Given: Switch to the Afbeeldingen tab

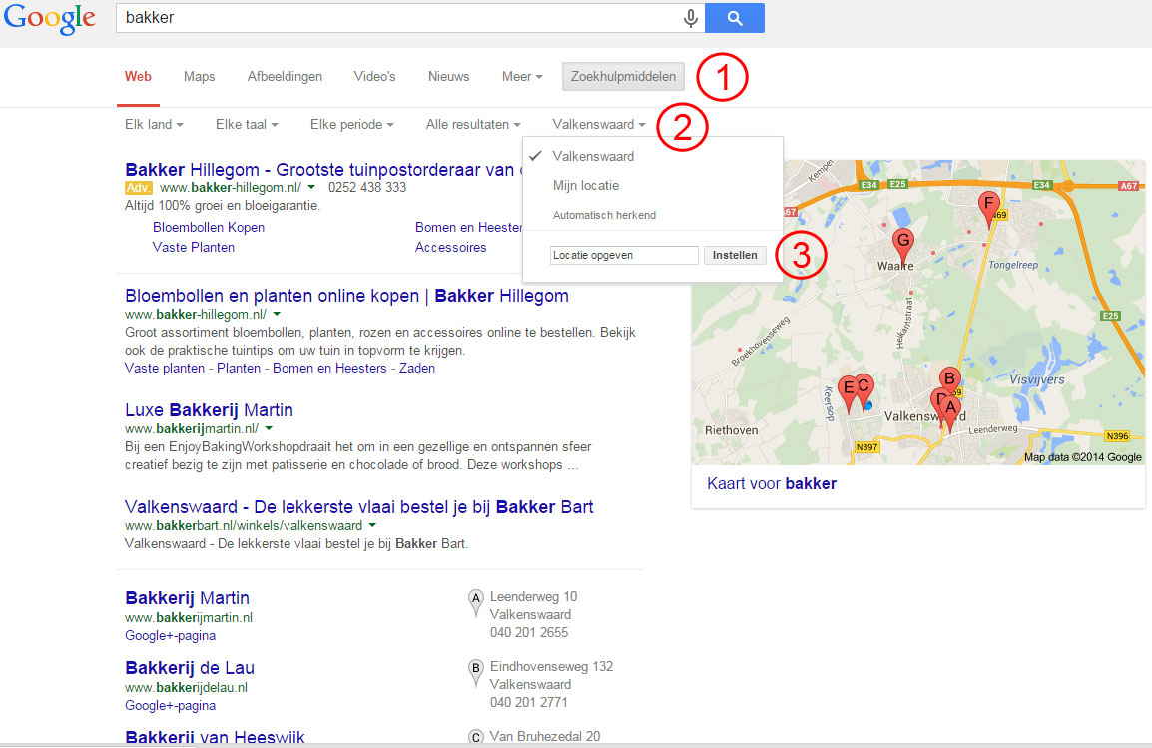Looking at the screenshot, I should [285, 77].
